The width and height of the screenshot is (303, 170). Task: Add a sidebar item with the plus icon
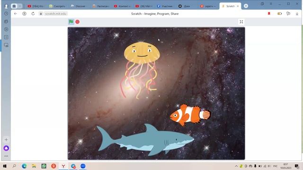click(x=6, y=140)
